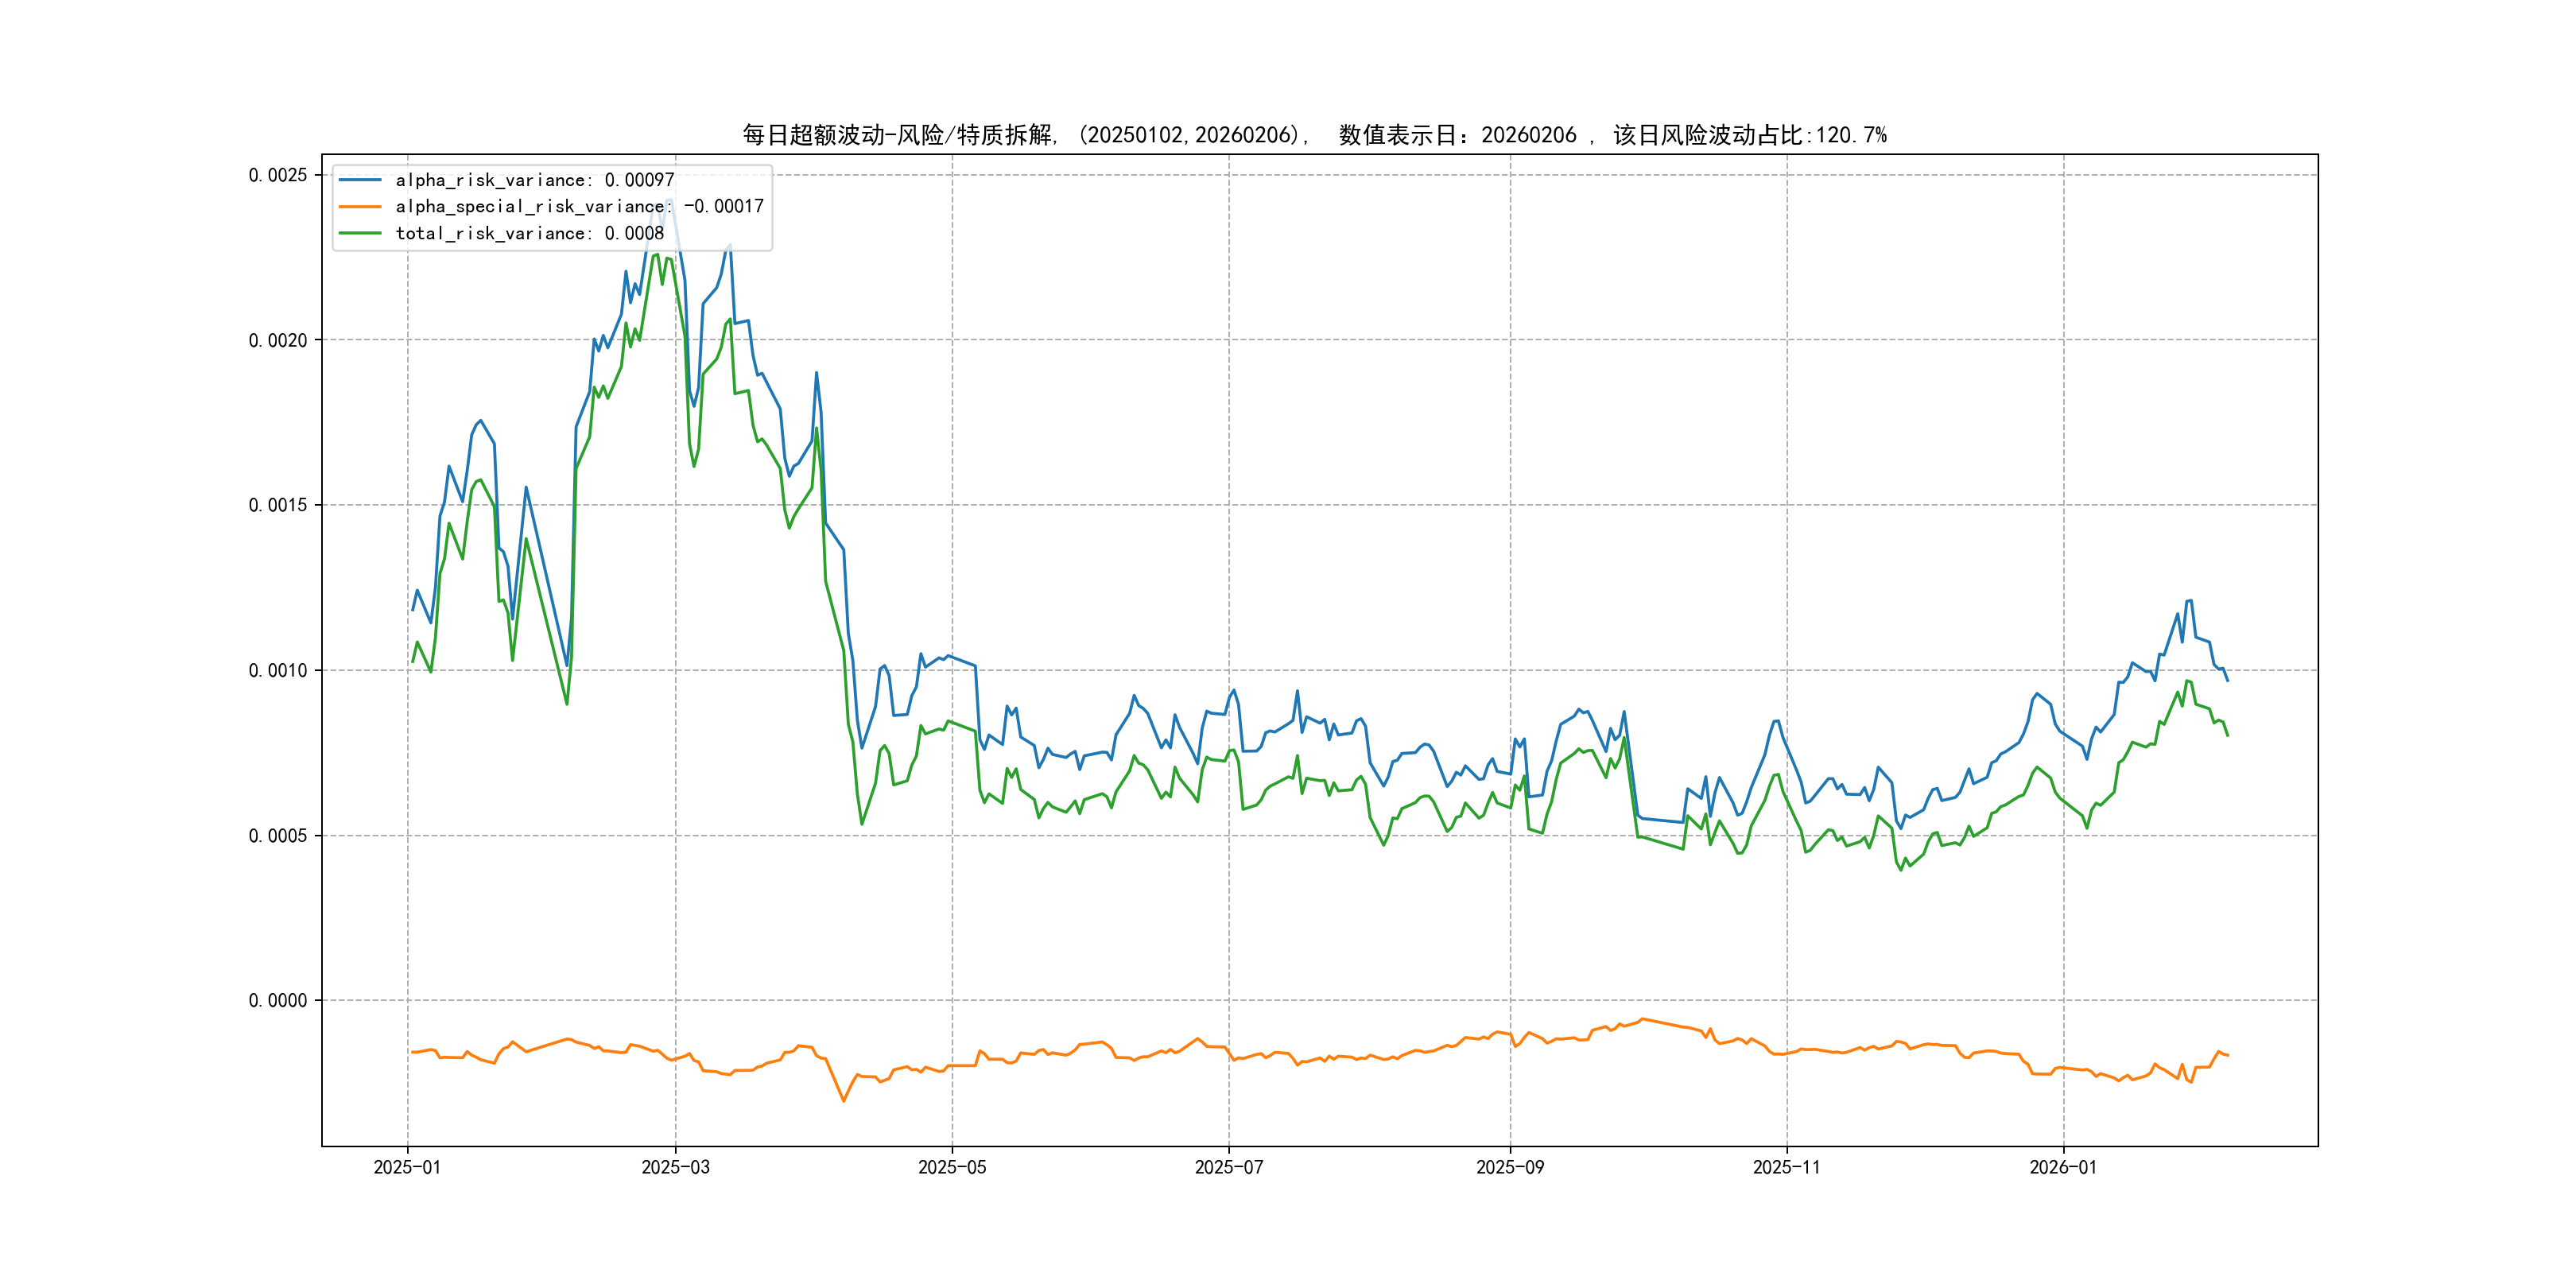This screenshot has width=2576, height=1288.
Task: Click the alpha_special_risk_variance legend text
Action: tap(579, 207)
